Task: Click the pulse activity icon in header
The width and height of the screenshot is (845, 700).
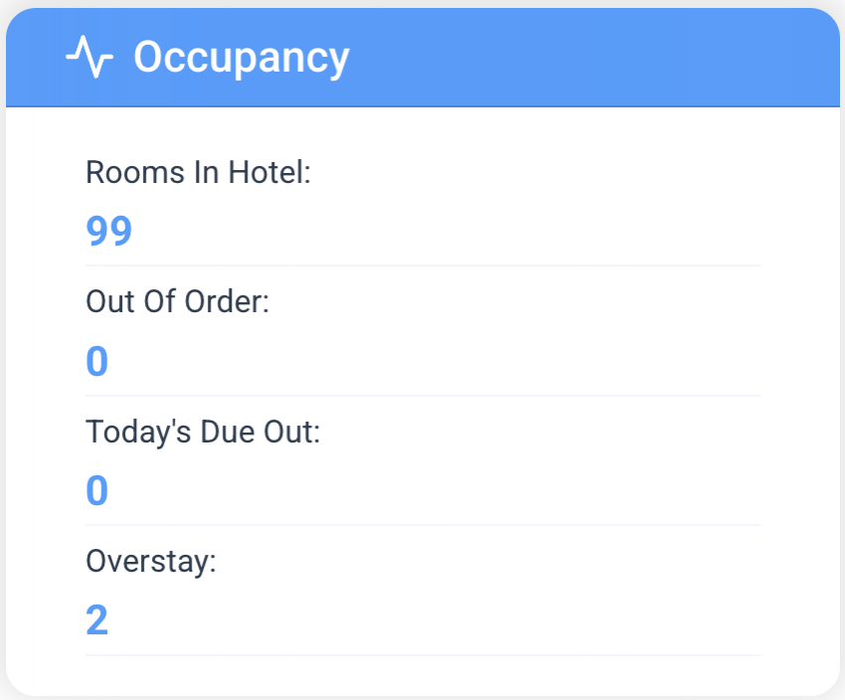Action: [x=89, y=58]
